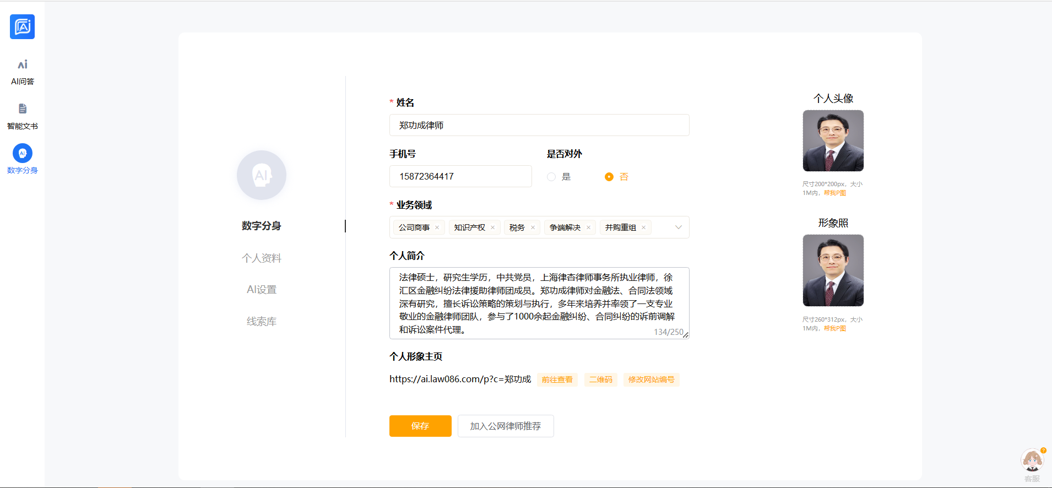
Task: Select 是 for 是否对外
Action: coord(551,177)
